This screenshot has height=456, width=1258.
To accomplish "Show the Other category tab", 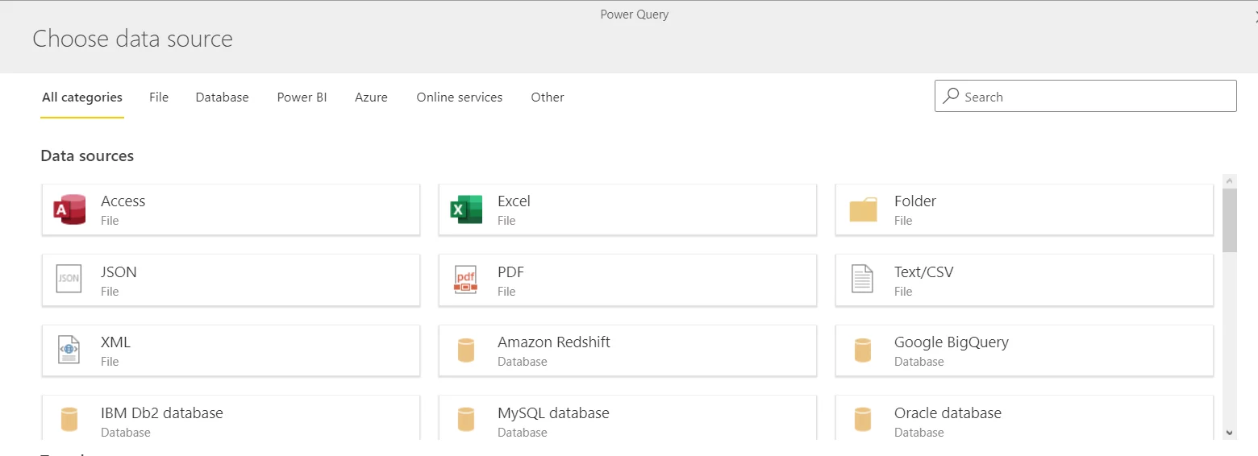I will pos(548,97).
